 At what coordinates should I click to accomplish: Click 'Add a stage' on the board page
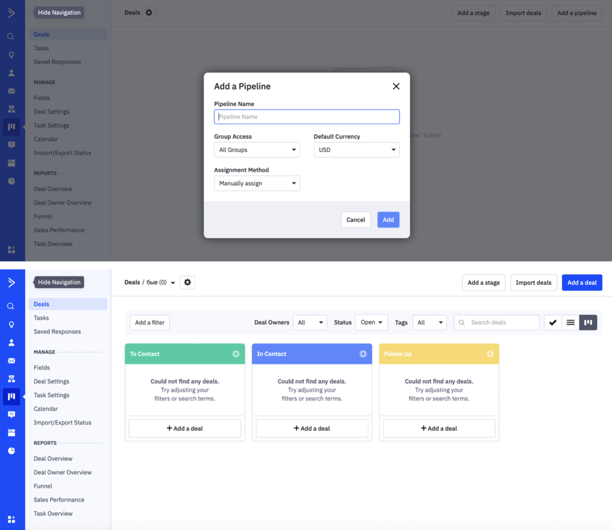pyautogui.click(x=483, y=283)
